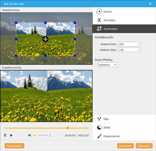Click the elapsed time 00:00:50

pos(70,135)
